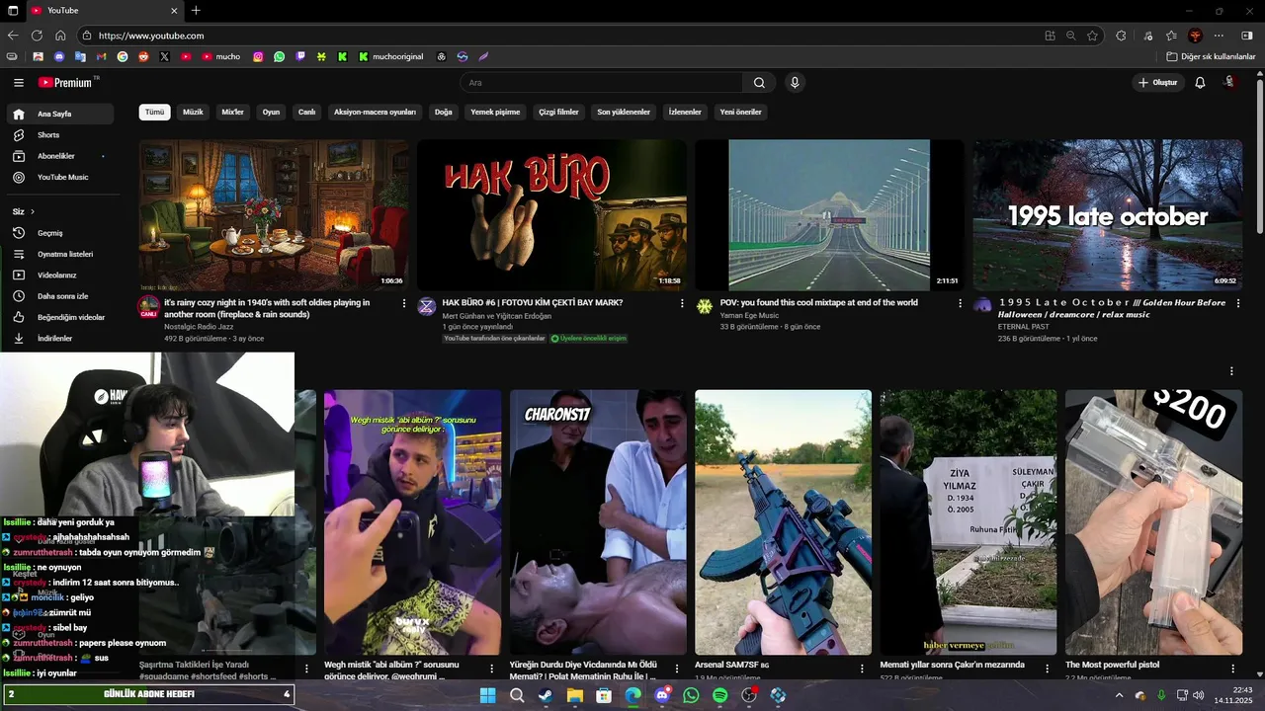The width and height of the screenshot is (1265, 711).
Task: Open browser extensions puzzle icon
Action: [1121, 36]
